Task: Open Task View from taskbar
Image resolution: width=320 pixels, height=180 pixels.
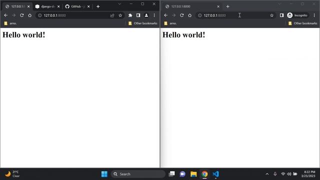Action: 171,174
